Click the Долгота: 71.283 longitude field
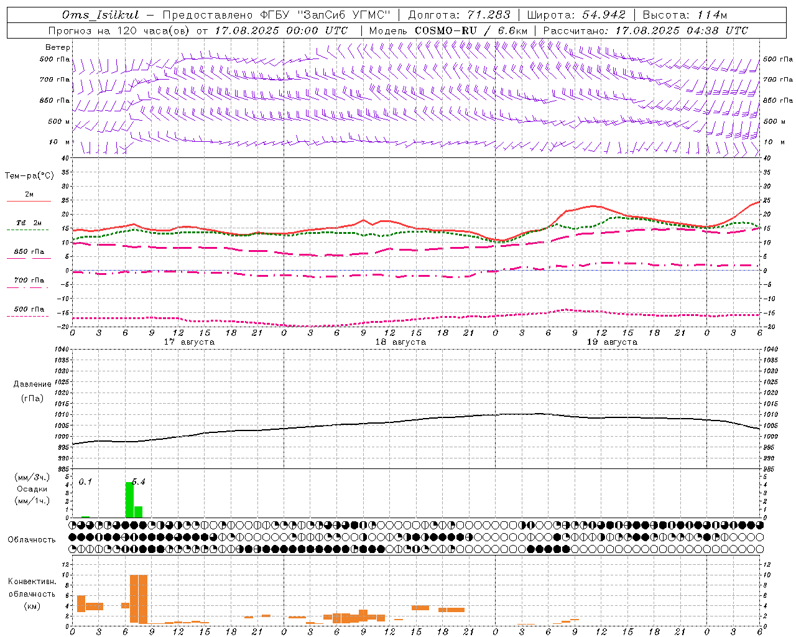Image resolution: width=796 pixels, height=637 pixels. [459, 15]
